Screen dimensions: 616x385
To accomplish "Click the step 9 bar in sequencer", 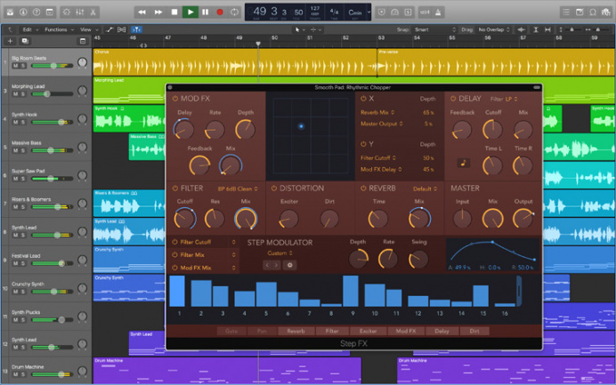I will point(351,291).
